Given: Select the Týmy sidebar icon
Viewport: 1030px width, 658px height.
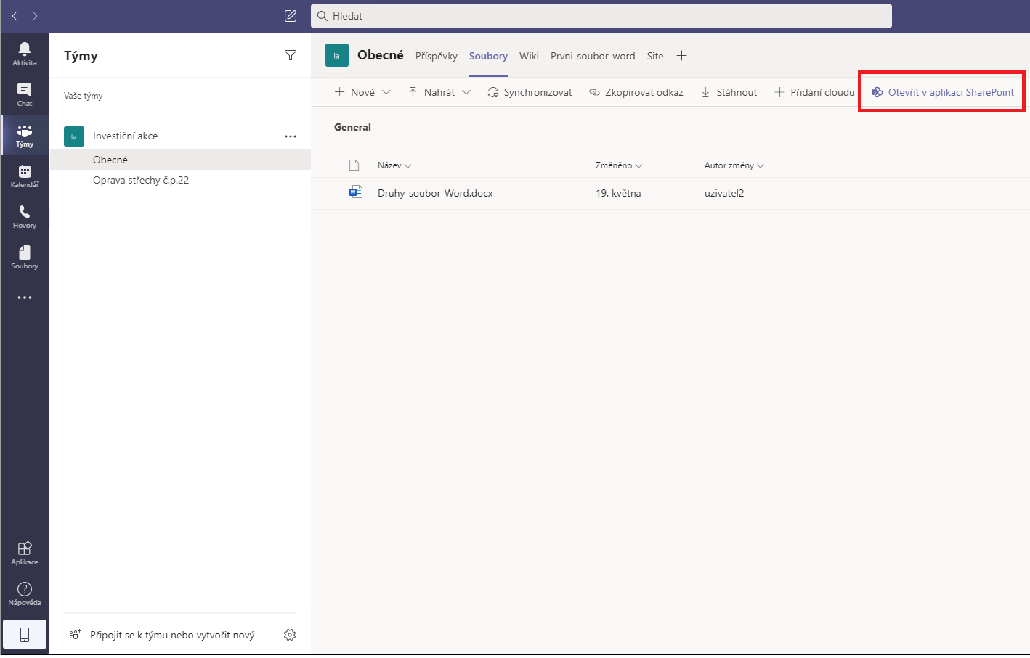Looking at the screenshot, I should pos(25,135).
